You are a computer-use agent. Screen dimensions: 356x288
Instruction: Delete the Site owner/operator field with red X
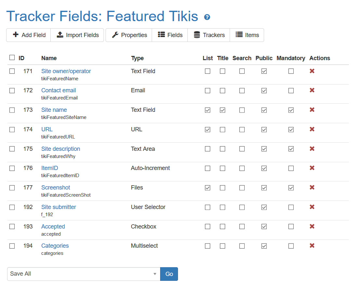pyautogui.click(x=312, y=71)
